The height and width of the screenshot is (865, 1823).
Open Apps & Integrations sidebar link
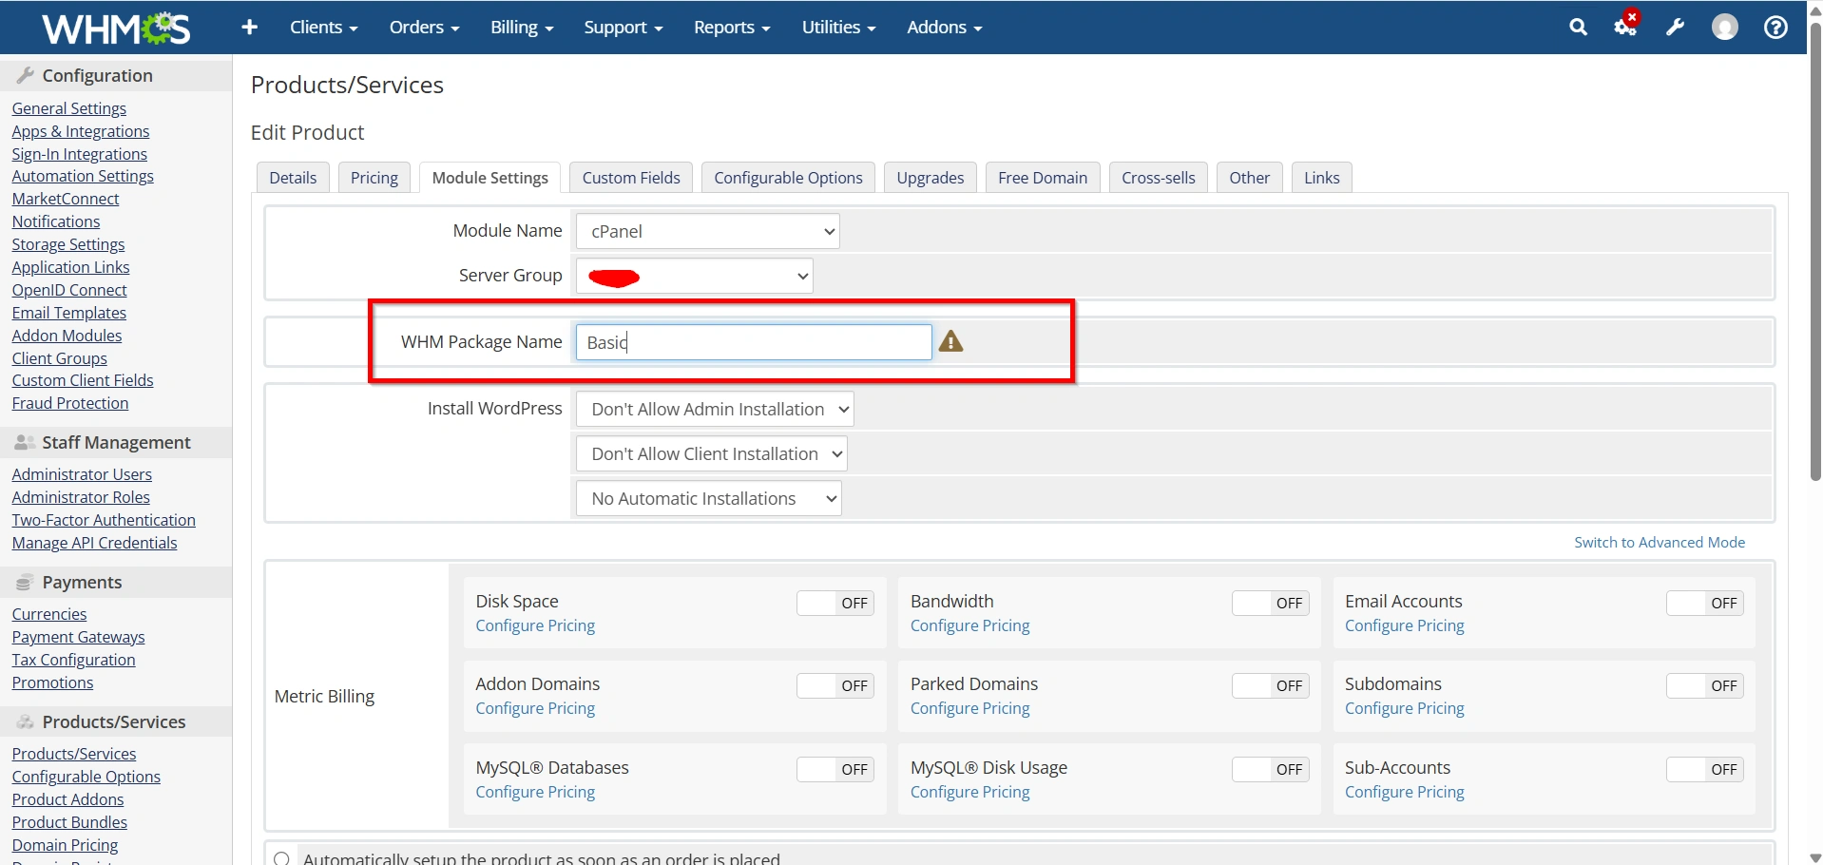(x=81, y=131)
